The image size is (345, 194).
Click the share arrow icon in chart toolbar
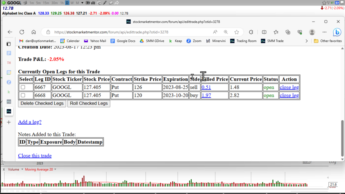coord(116,3)
